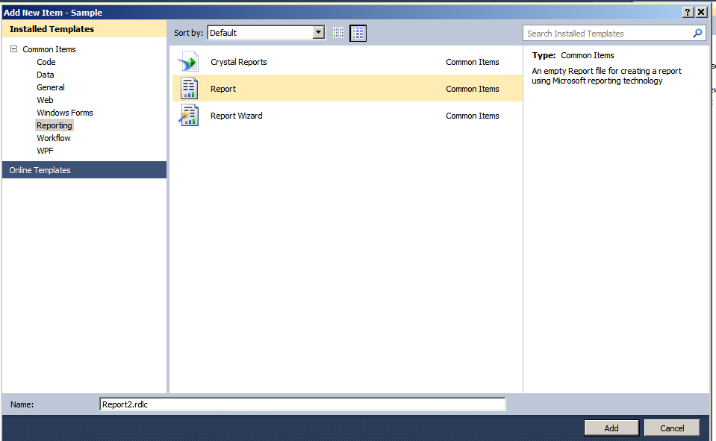Select the WPF category

point(46,151)
